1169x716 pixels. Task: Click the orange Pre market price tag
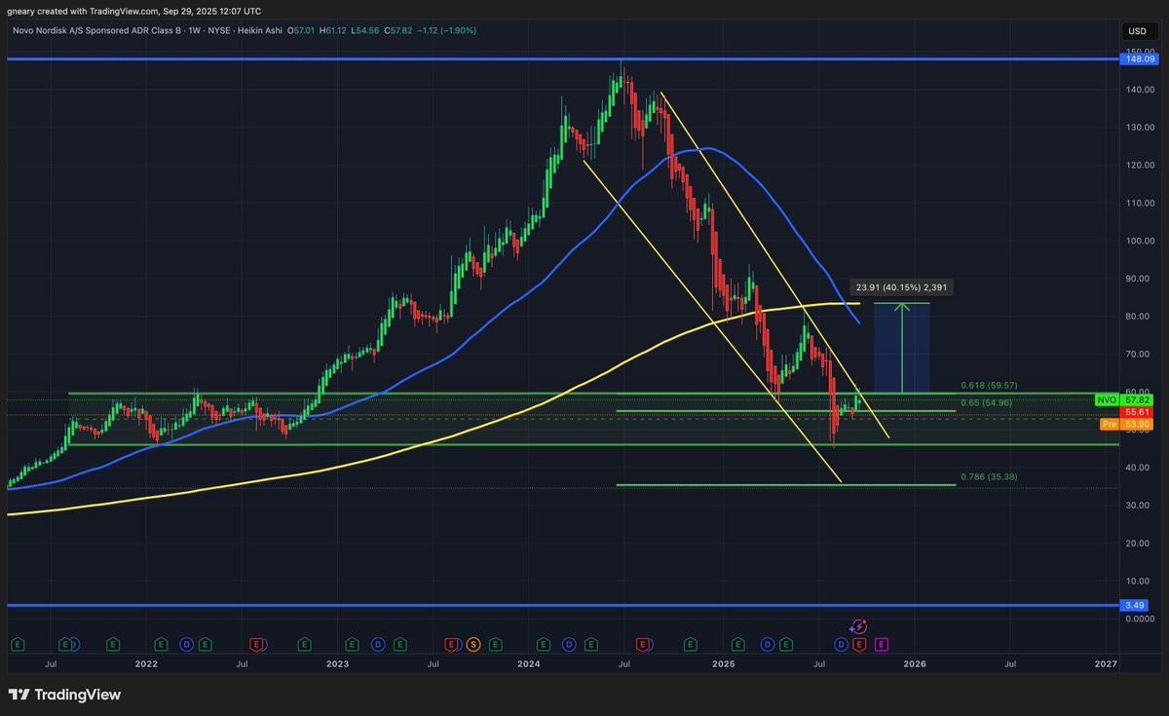pos(1108,425)
